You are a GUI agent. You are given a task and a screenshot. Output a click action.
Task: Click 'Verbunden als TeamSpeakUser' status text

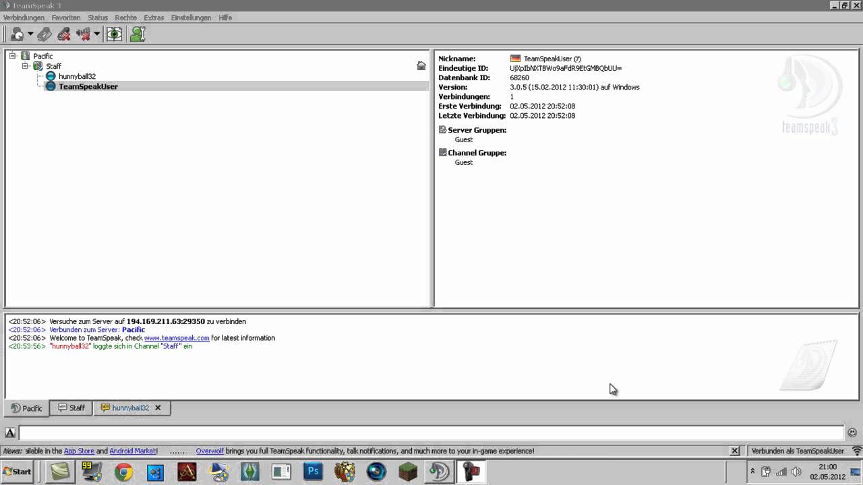pos(798,451)
